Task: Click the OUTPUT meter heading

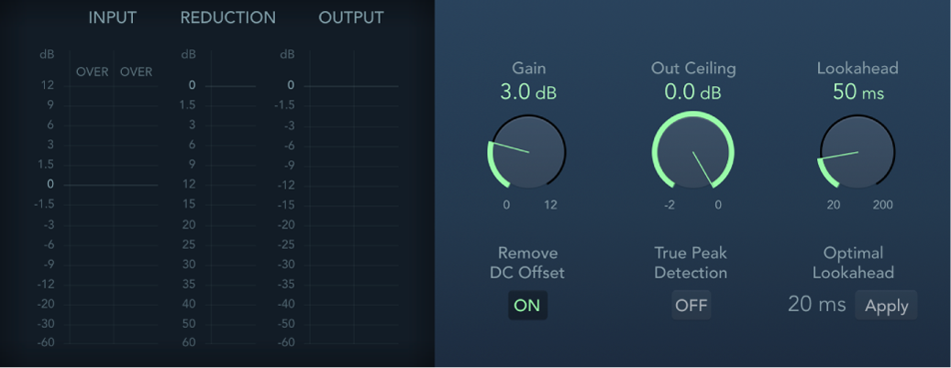Action: click(351, 18)
